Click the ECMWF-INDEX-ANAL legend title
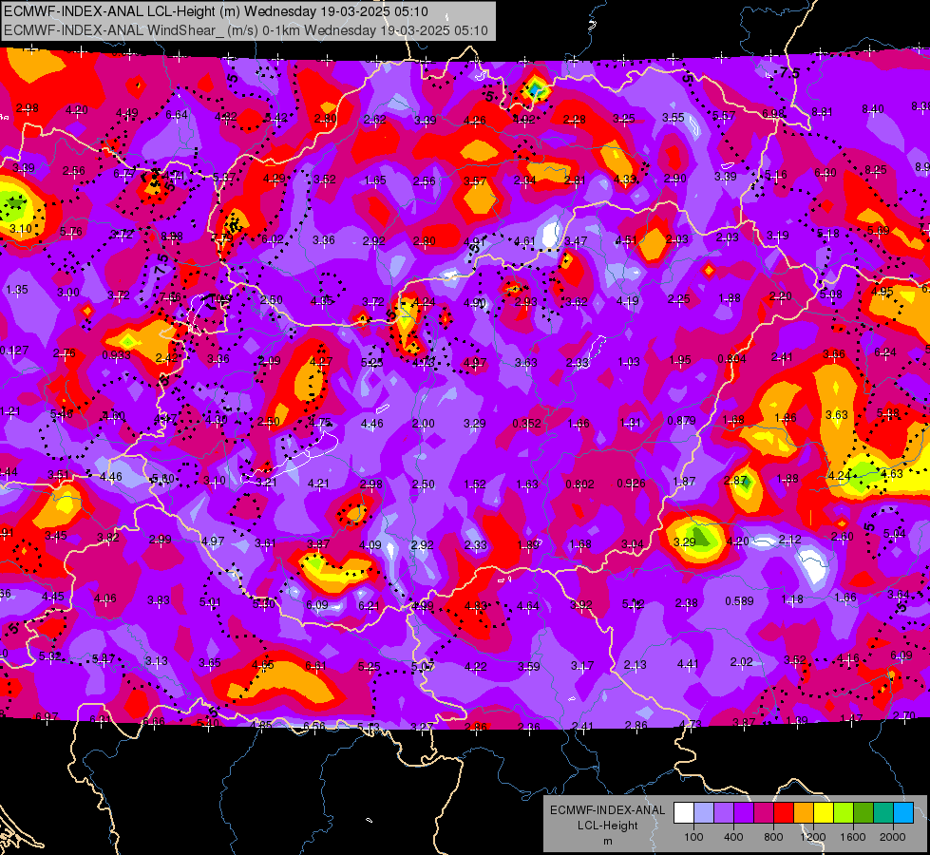Screen dimensions: 930x855 [x=607, y=810]
